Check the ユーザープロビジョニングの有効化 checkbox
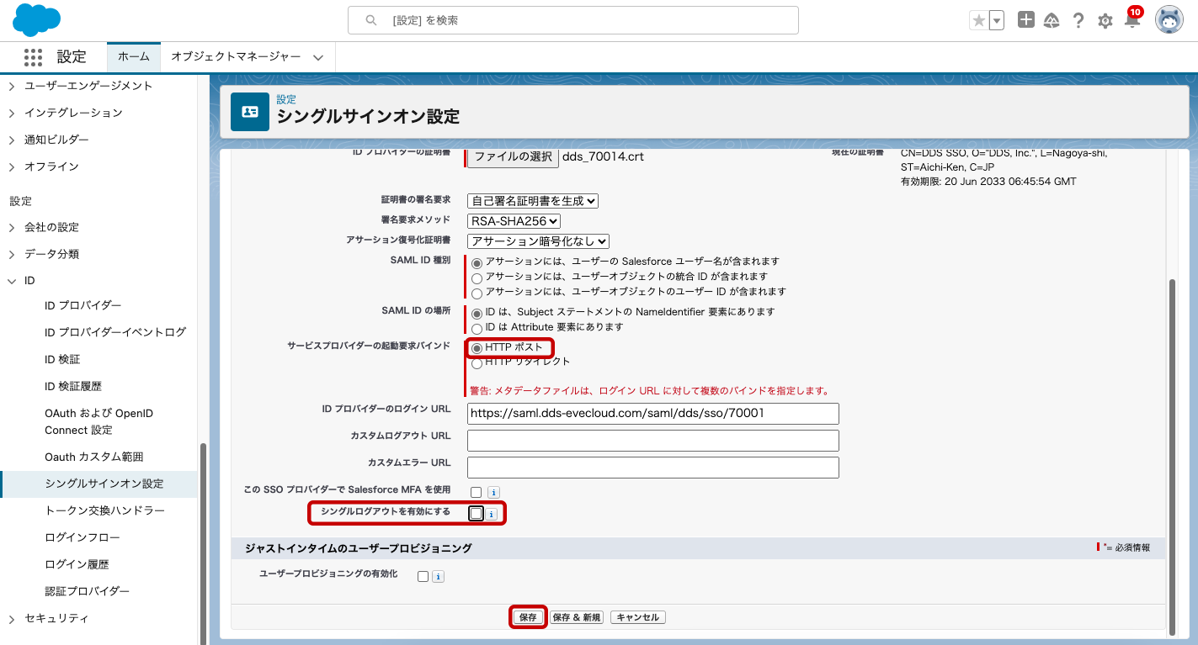Viewport: 1198px width, 645px height. [423, 576]
